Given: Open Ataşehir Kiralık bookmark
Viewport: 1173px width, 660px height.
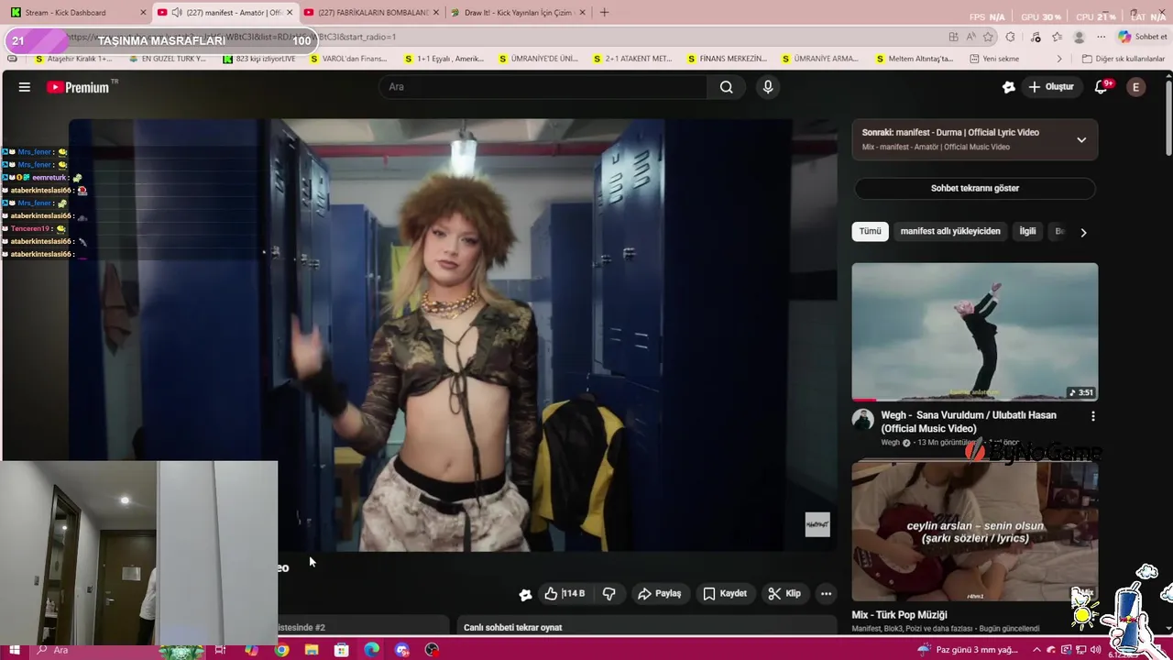Looking at the screenshot, I should (73, 59).
